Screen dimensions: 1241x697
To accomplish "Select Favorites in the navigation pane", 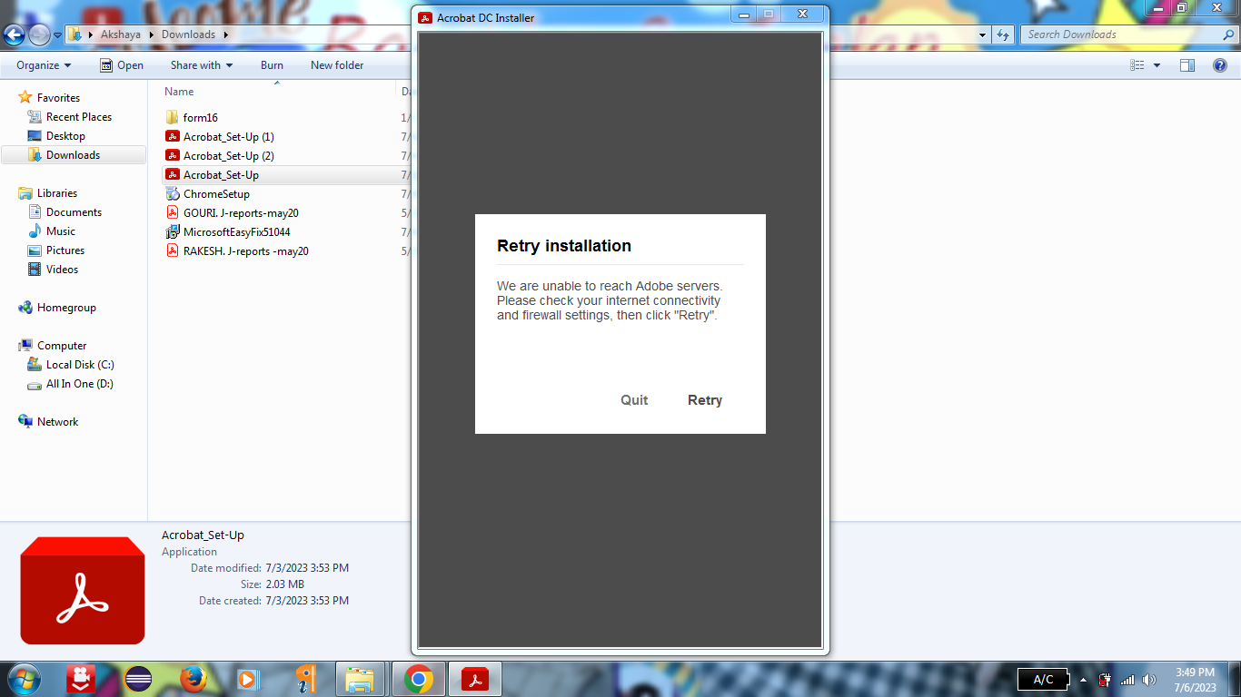I will 58,98.
